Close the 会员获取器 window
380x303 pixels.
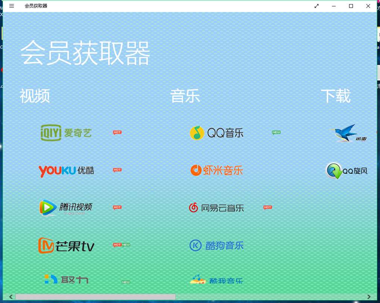point(368,6)
